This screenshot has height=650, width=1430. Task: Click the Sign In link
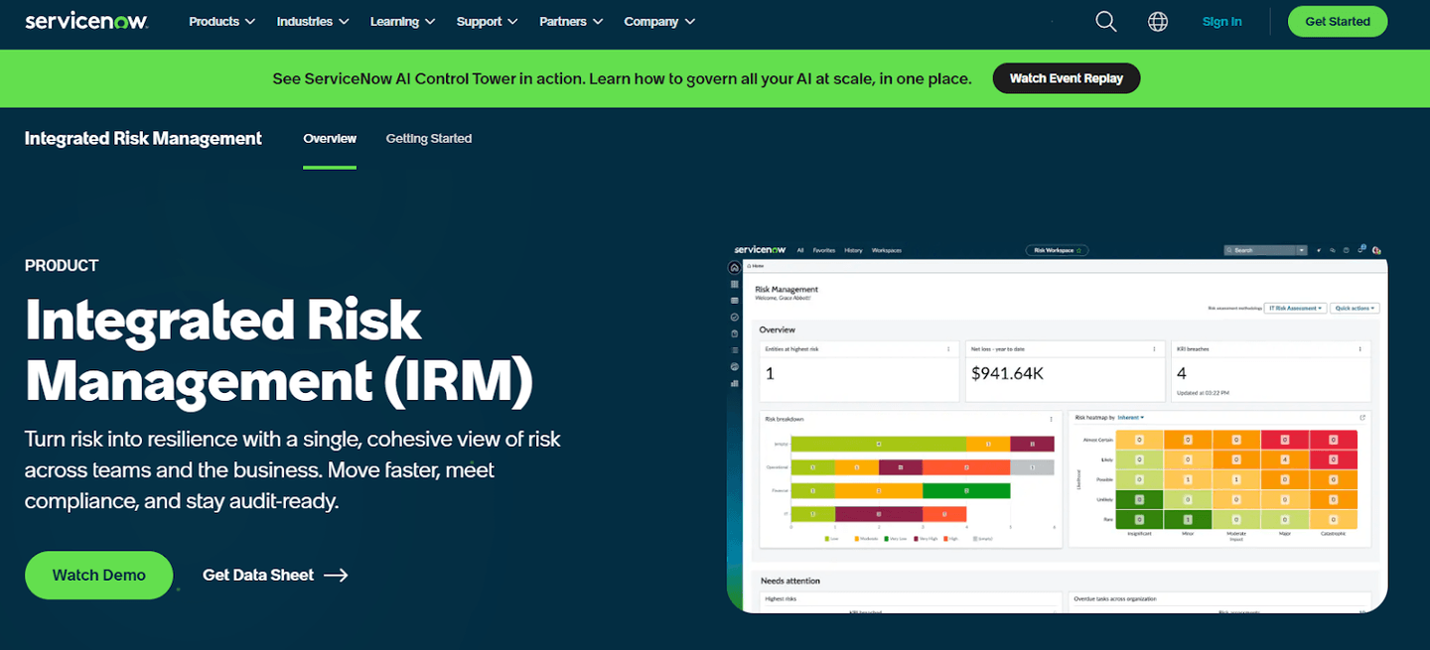click(1221, 22)
